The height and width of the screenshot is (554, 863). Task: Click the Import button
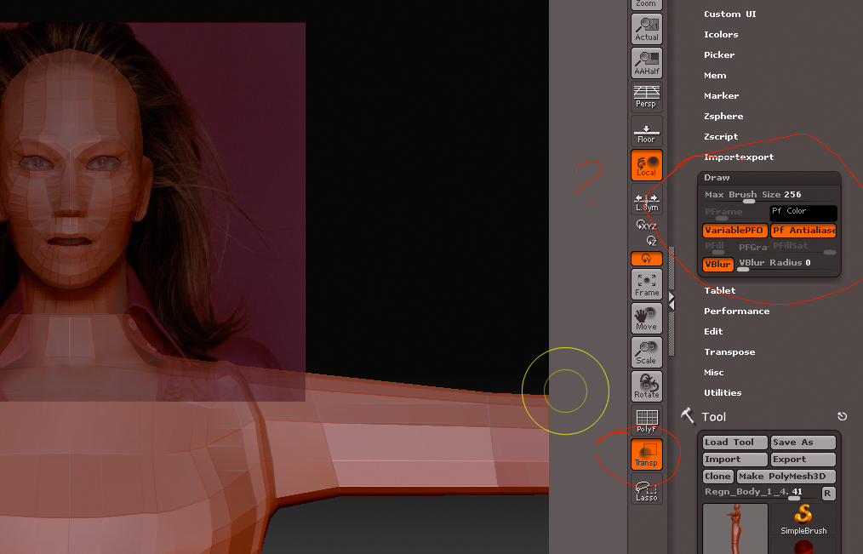(734, 460)
